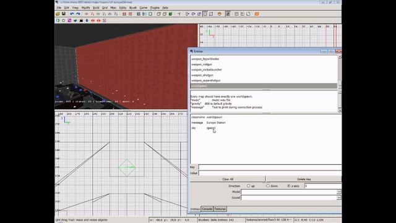
Task: Click the magenta square icon in second toolbar
Action: point(69,20)
